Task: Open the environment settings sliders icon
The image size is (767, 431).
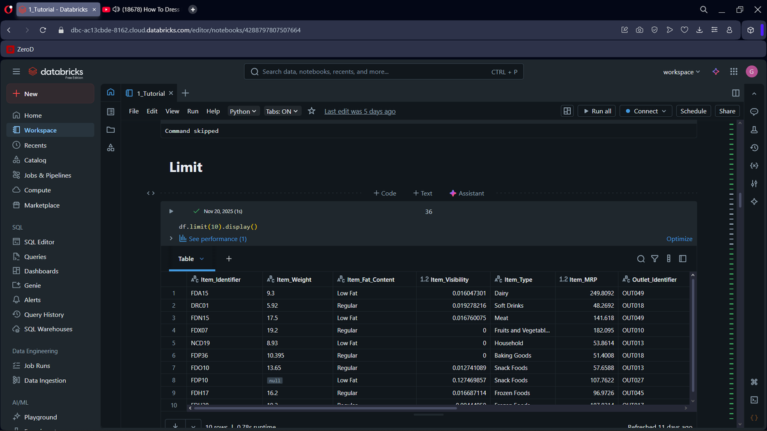Action: [754, 184]
